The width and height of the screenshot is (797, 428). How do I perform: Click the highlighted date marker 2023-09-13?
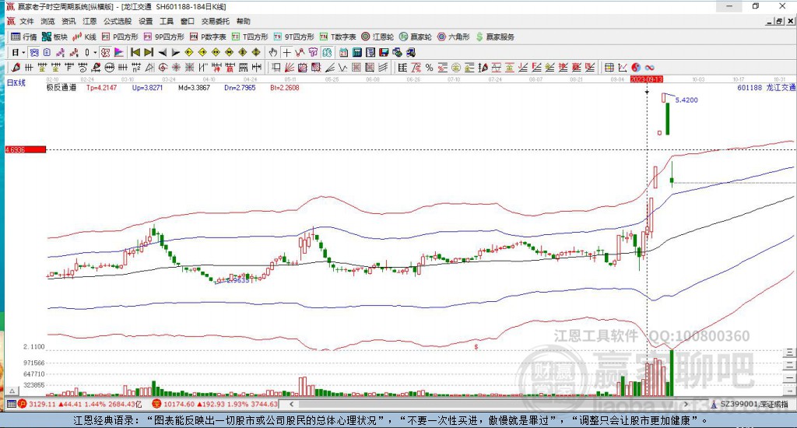point(647,79)
